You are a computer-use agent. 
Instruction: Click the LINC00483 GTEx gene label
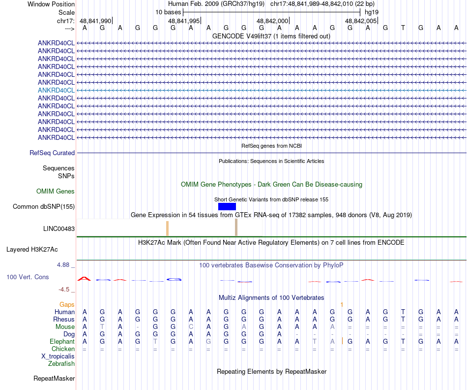point(59,229)
